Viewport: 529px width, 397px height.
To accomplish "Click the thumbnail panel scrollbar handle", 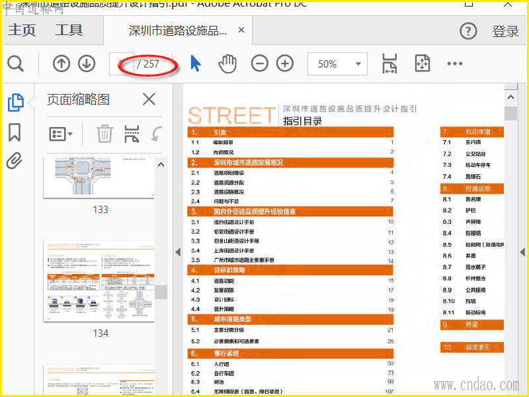I will click(x=161, y=292).
